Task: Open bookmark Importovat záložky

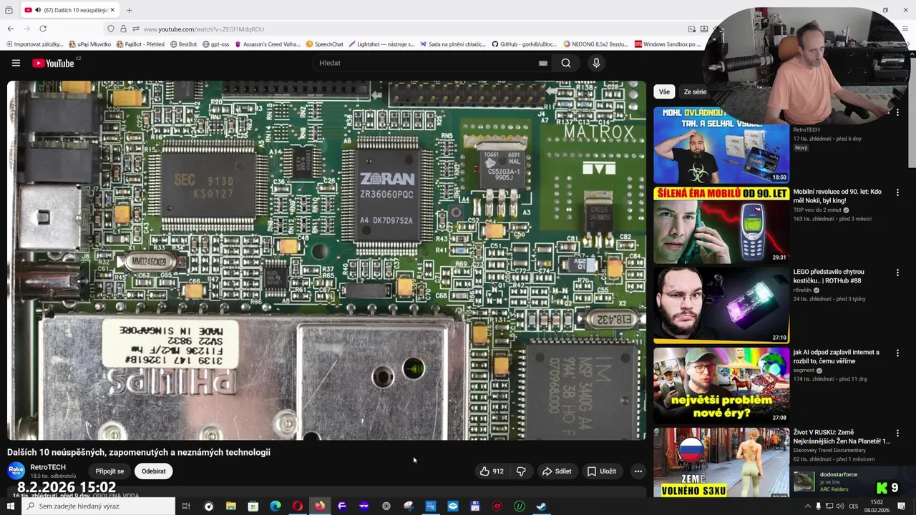Action: tap(34, 44)
